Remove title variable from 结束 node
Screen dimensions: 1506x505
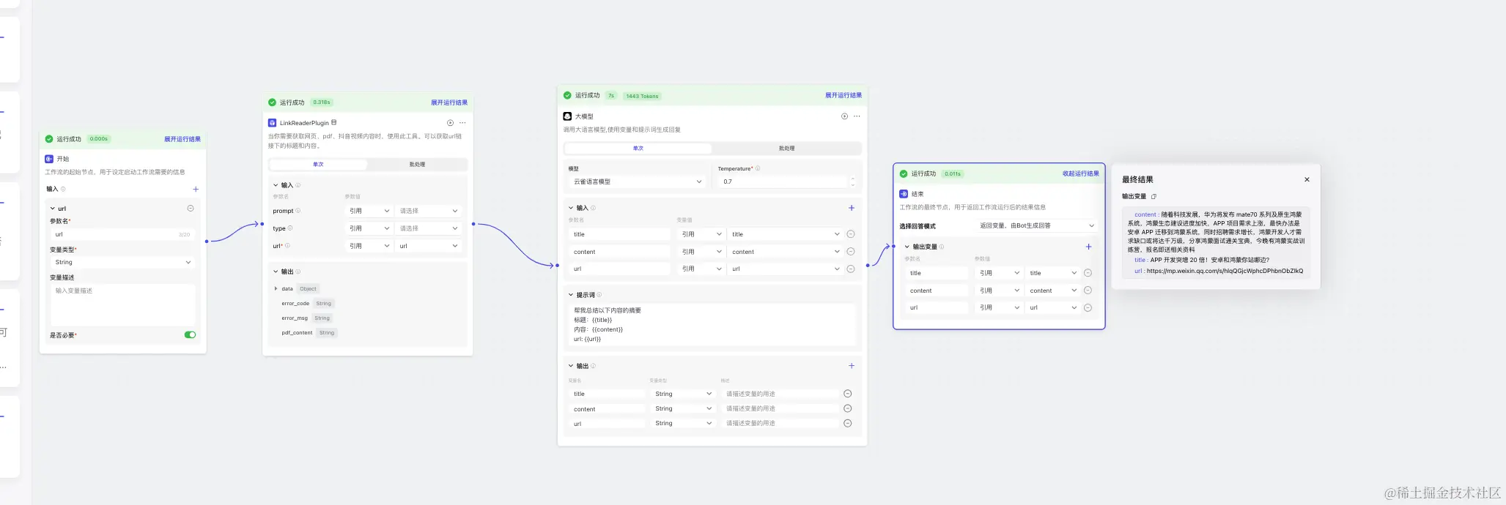(x=1088, y=273)
